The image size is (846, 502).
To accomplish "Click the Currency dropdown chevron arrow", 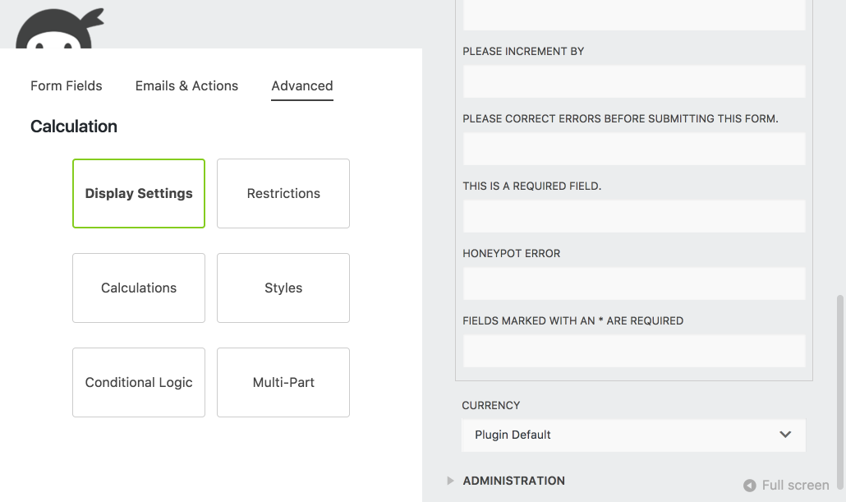I will tap(785, 435).
